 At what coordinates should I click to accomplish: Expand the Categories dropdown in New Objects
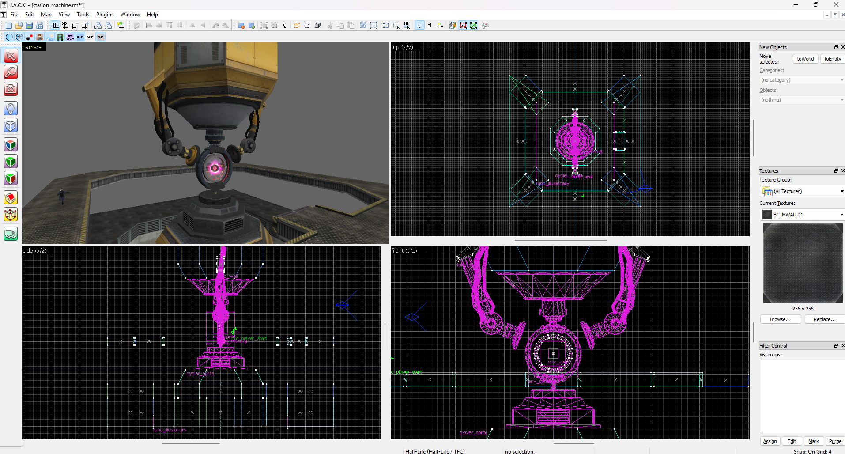pyautogui.click(x=841, y=79)
